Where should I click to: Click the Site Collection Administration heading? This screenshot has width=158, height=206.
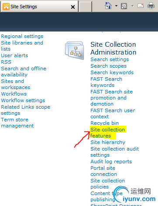[113, 48]
